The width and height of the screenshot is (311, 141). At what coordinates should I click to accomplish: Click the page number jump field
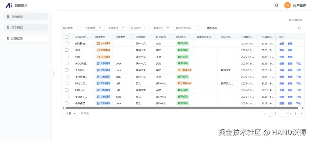pyautogui.click(x=284, y=114)
